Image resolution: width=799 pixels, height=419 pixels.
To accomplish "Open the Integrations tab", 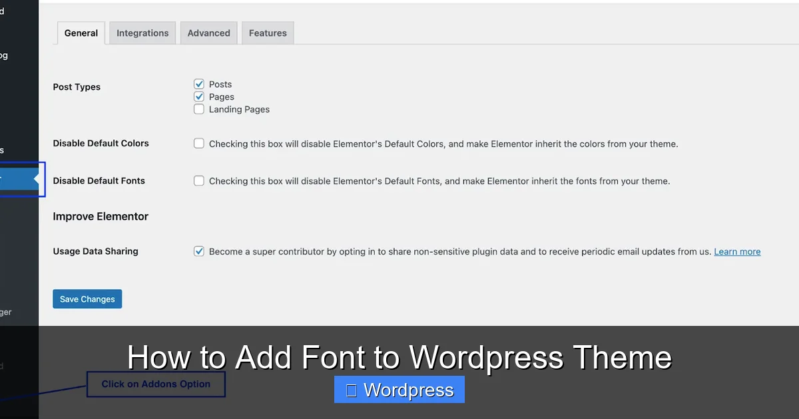I will (142, 33).
